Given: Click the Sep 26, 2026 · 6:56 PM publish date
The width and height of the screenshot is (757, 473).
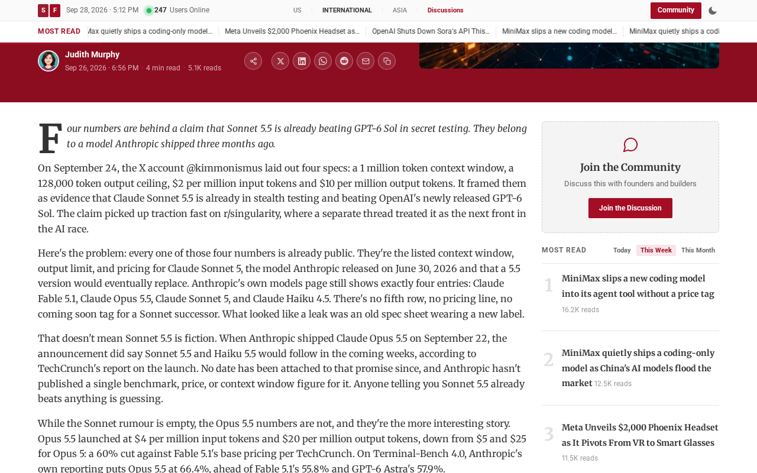Looking at the screenshot, I should 102,69.
